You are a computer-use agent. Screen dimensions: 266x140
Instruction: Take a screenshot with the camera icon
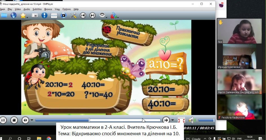(x=35, y=15)
